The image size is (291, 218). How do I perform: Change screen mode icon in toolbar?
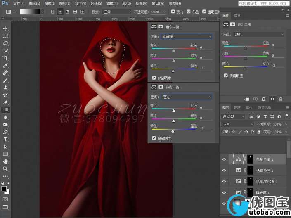tap(5, 207)
